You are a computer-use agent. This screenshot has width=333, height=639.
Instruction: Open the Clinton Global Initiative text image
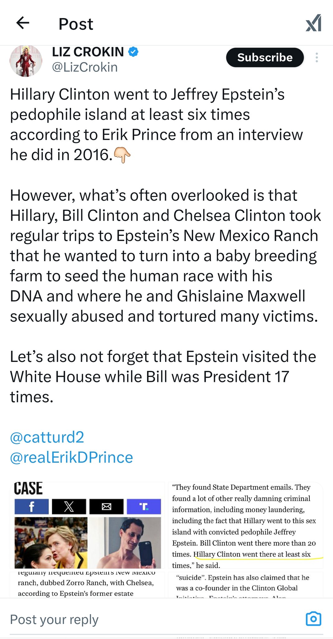245,584
